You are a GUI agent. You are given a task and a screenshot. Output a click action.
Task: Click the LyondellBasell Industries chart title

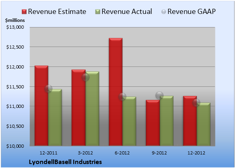(x=65, y=162)
